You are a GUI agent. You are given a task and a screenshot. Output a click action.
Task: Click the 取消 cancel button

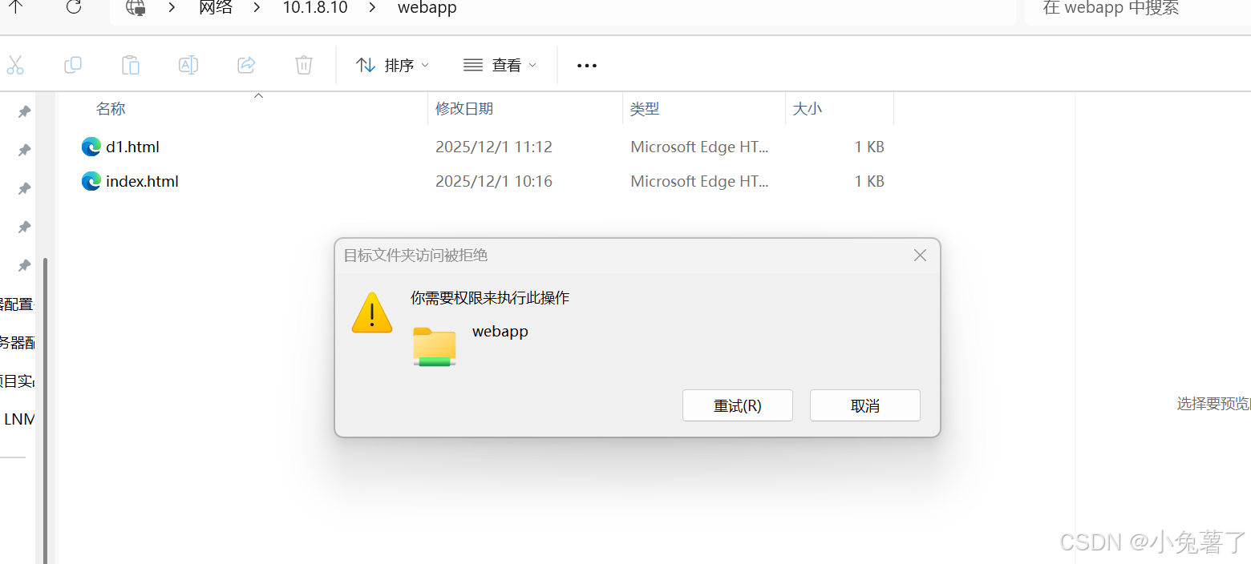point(865,405)
